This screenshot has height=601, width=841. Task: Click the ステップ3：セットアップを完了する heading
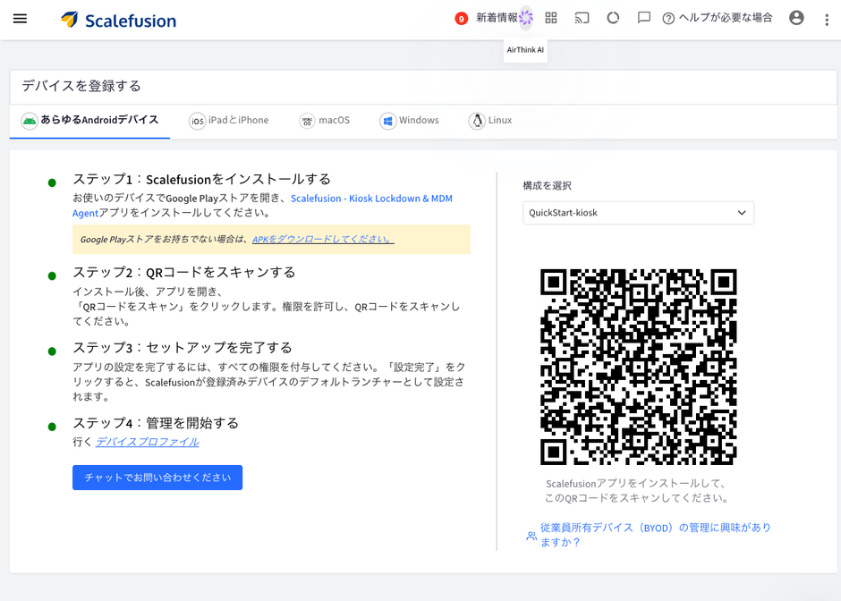183,348
